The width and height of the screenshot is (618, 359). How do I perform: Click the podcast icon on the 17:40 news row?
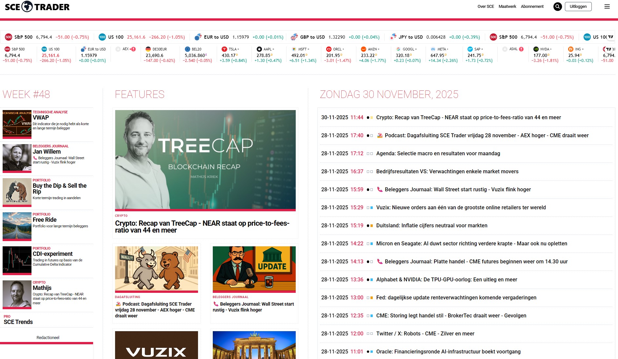pos(380,135)
